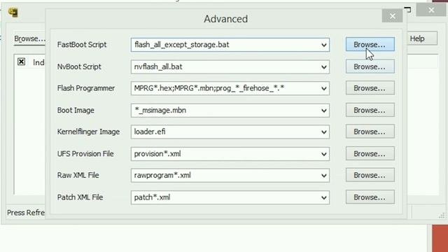448x252 pixels.
Task: Expand the FastBoot Script dropdown
Action: [x=323, y=45]
